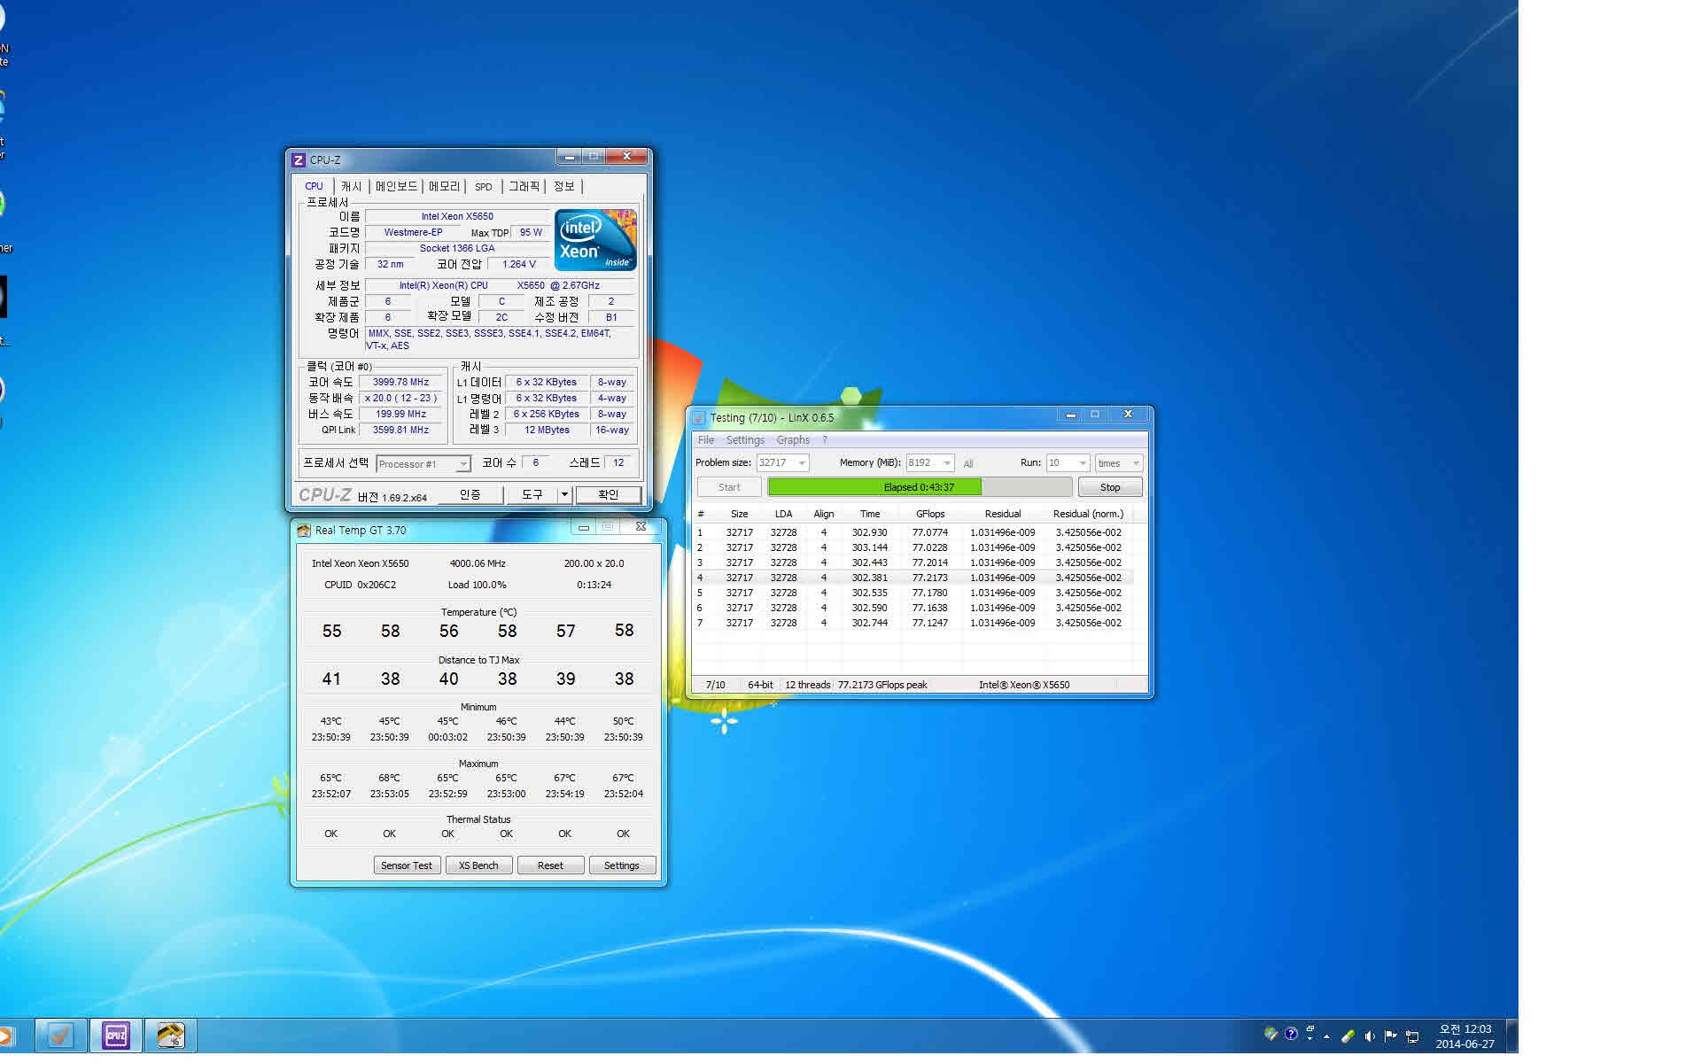This screenshot has width=1701, height=1063.
Task: Click the 77.2173 GFlops peak status text
Action: pos(882,685)
